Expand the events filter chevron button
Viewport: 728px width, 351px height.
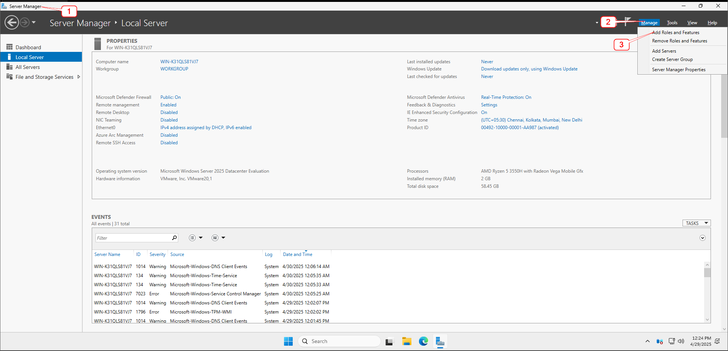click(x=703, y=238)
